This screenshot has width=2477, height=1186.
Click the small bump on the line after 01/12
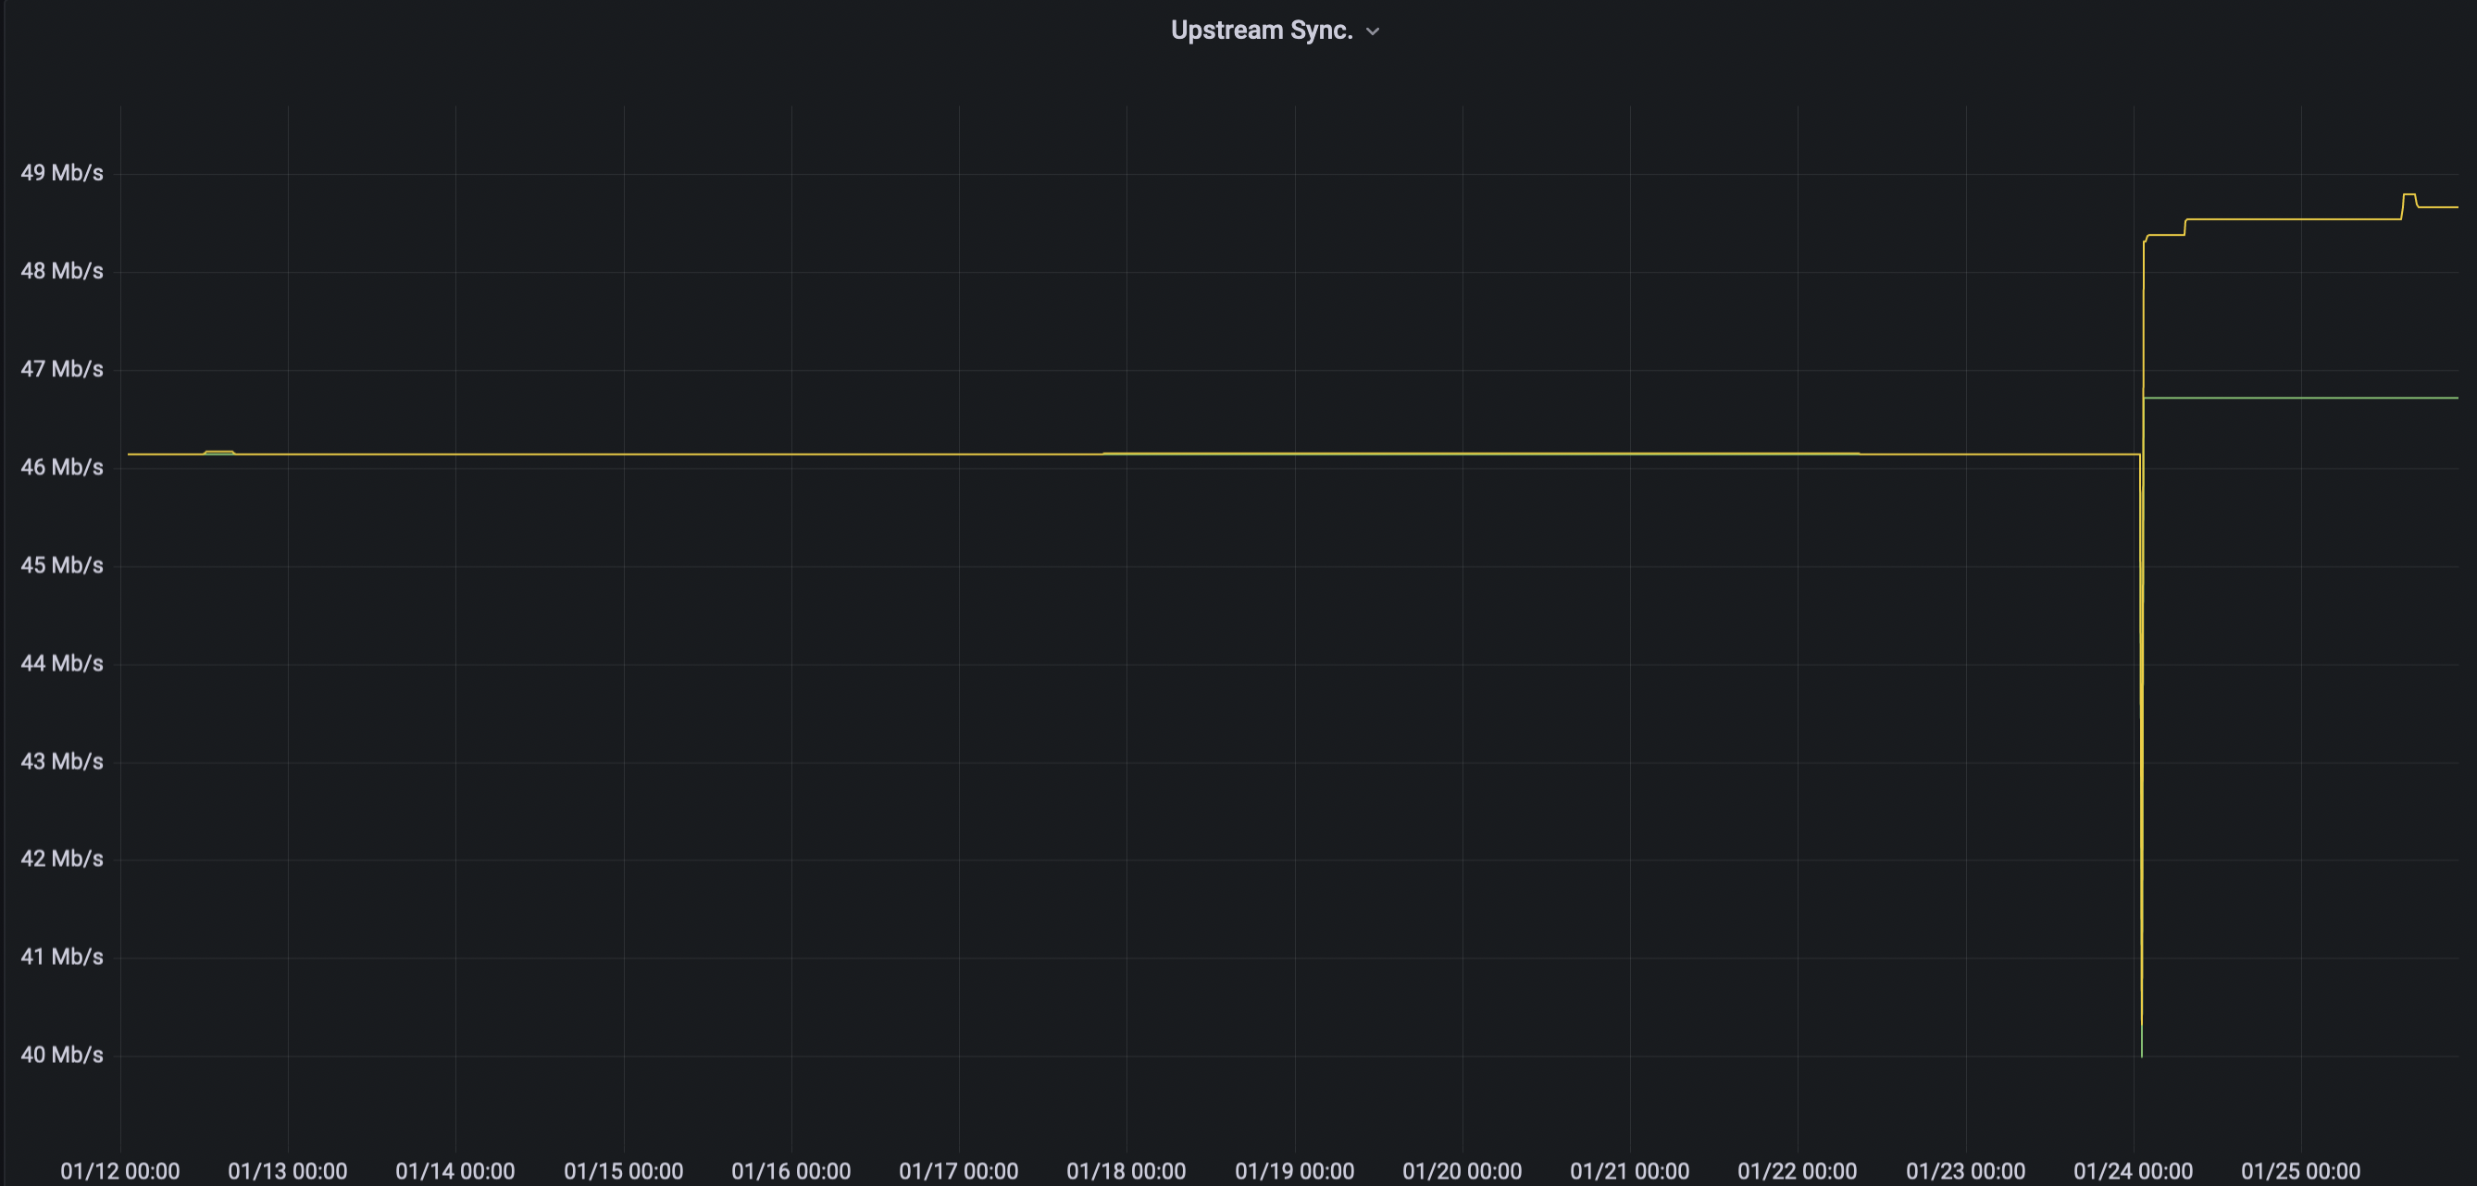tap(219, 451)
